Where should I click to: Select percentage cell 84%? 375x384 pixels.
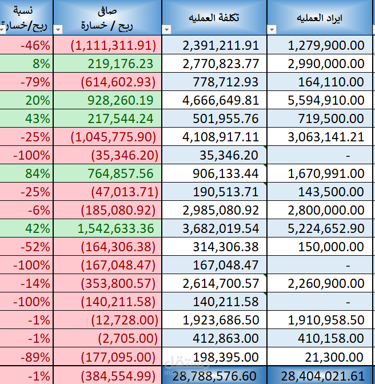point(26,173)
